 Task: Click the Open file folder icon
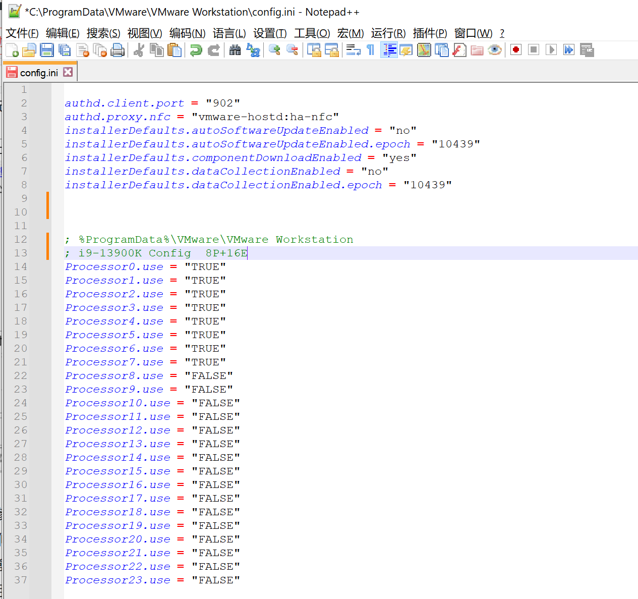click(29, 50)
